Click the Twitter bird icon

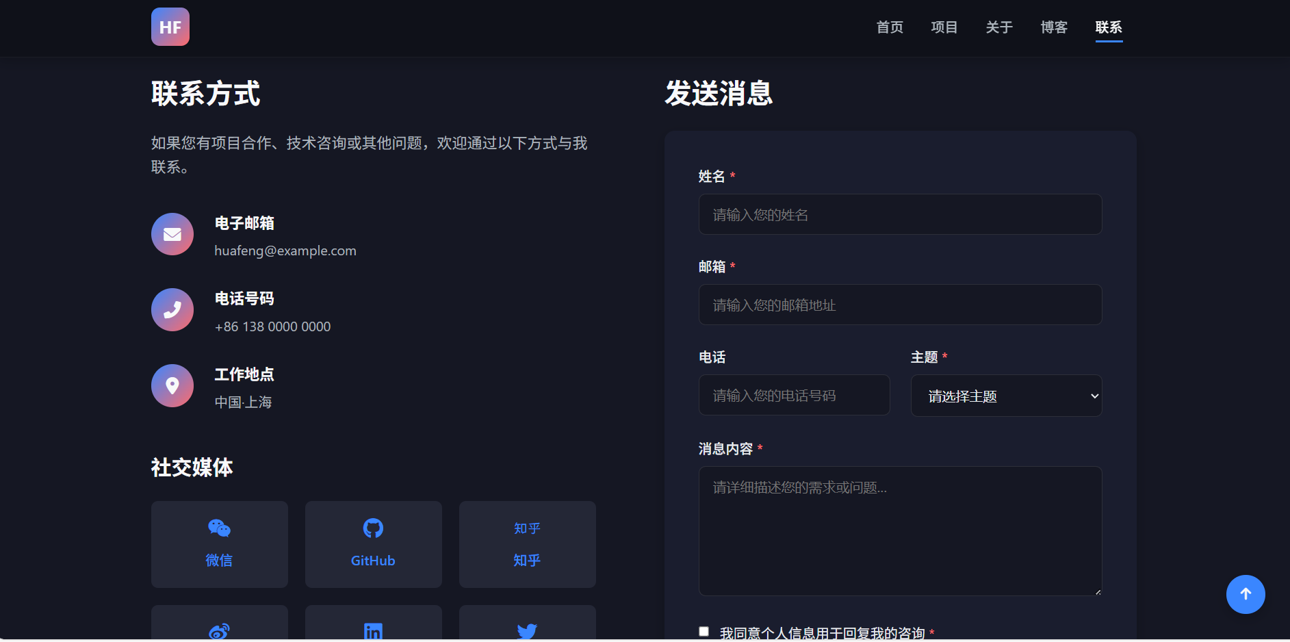(527, 630)
